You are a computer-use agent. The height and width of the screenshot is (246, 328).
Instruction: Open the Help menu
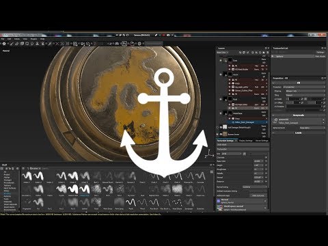pos(42,39)
